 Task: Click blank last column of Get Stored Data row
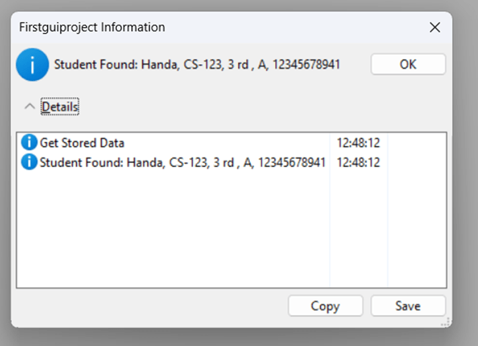pos(417,143)
